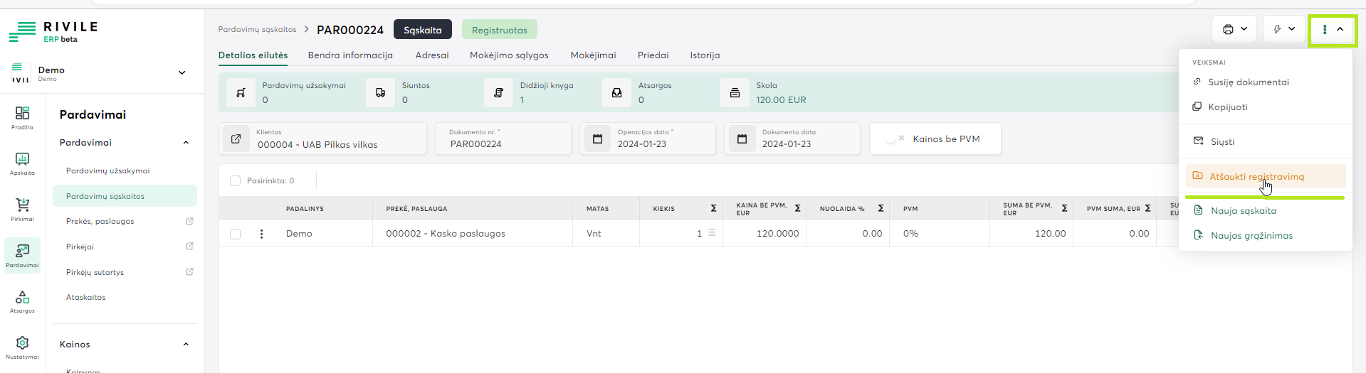The height and width of the screenshot is (373, 1366).
Task: Open Operacijos data calendar picker
Action: click(597, 139)
